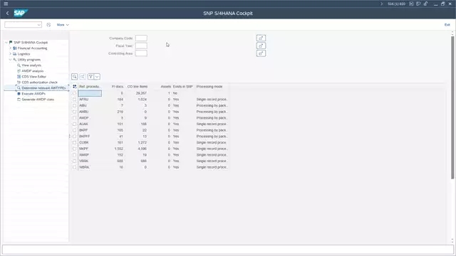Open the dropdown arrow beside the filter icon
The height and width of the screenshot is (256, 456).
tap(97, 77)
